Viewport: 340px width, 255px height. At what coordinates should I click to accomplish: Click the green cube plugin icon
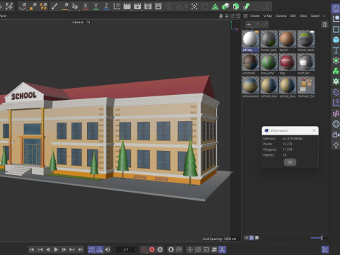coord(236,6)
